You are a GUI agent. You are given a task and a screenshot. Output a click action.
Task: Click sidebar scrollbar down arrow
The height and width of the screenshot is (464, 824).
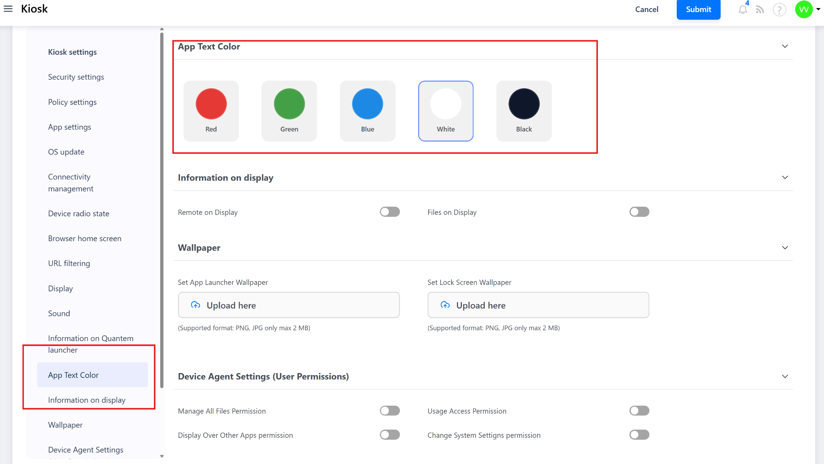pyautogui.click(x=162, y=456)
